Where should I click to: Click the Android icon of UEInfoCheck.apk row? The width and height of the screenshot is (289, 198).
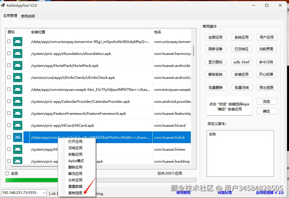(x=18, y=77)
